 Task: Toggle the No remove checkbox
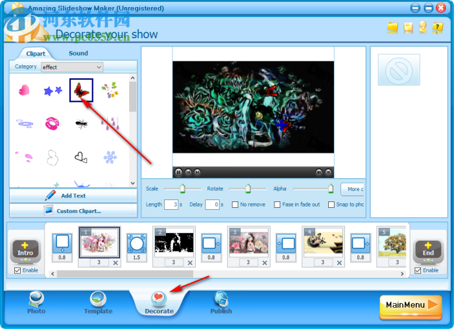235,205
